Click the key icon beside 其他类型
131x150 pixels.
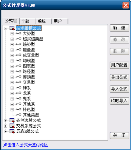tap(19, 115)
